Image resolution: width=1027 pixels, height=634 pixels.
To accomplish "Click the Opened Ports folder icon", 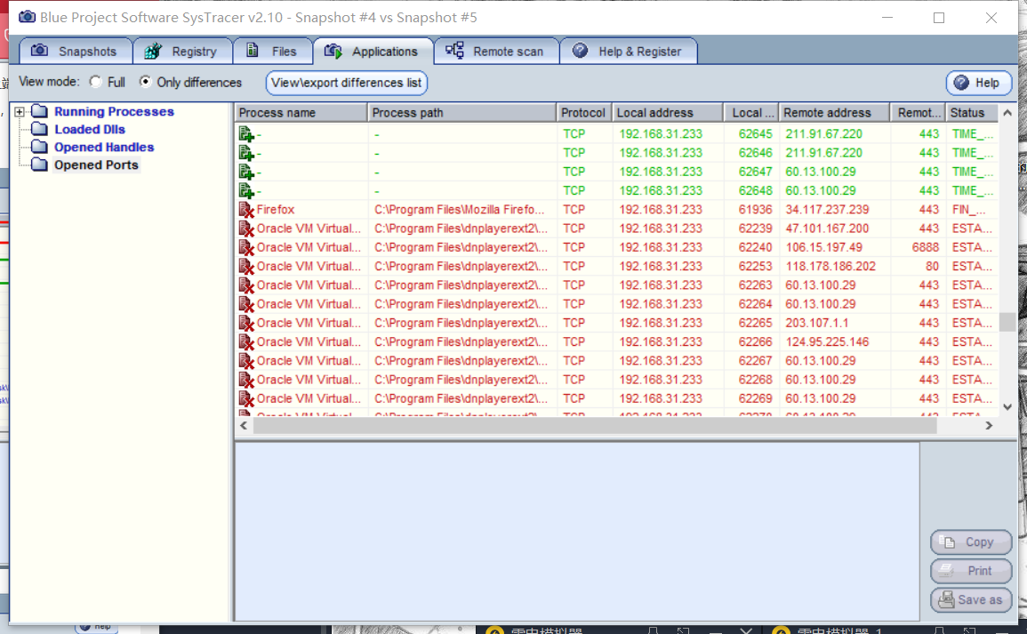I will coord(39,165).
